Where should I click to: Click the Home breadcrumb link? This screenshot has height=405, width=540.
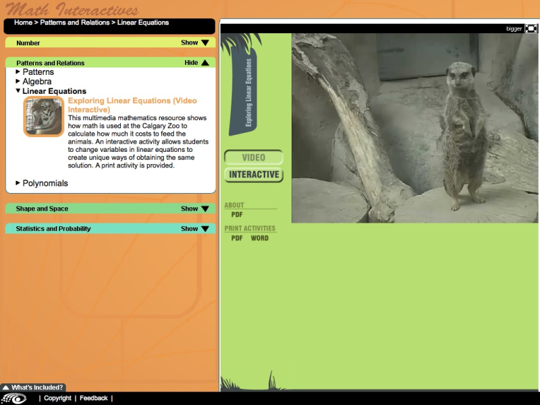click(x=23, y=22)
